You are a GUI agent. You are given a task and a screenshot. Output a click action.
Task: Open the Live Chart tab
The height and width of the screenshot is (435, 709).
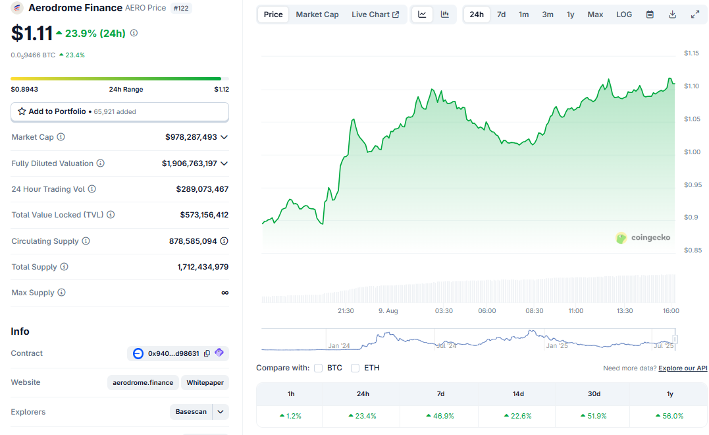coord(375,14)
